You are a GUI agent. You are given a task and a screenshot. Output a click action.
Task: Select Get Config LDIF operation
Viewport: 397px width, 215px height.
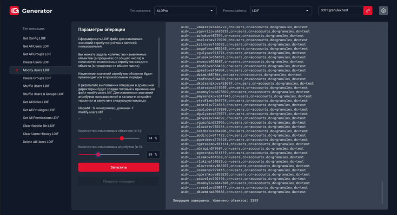coord(34,38)
